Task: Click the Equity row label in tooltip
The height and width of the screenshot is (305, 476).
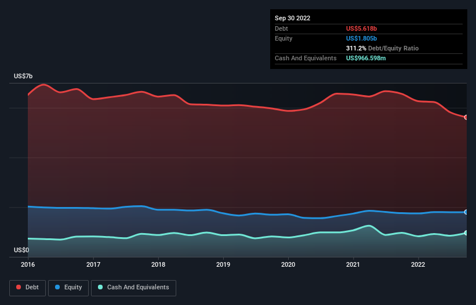Action: click(284, 38)
